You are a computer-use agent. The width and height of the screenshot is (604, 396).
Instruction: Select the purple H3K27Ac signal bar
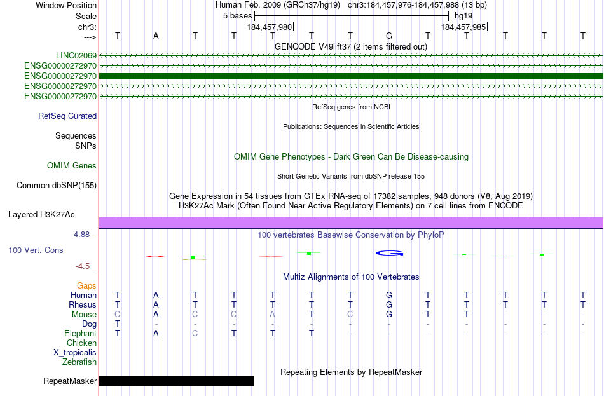351,222
